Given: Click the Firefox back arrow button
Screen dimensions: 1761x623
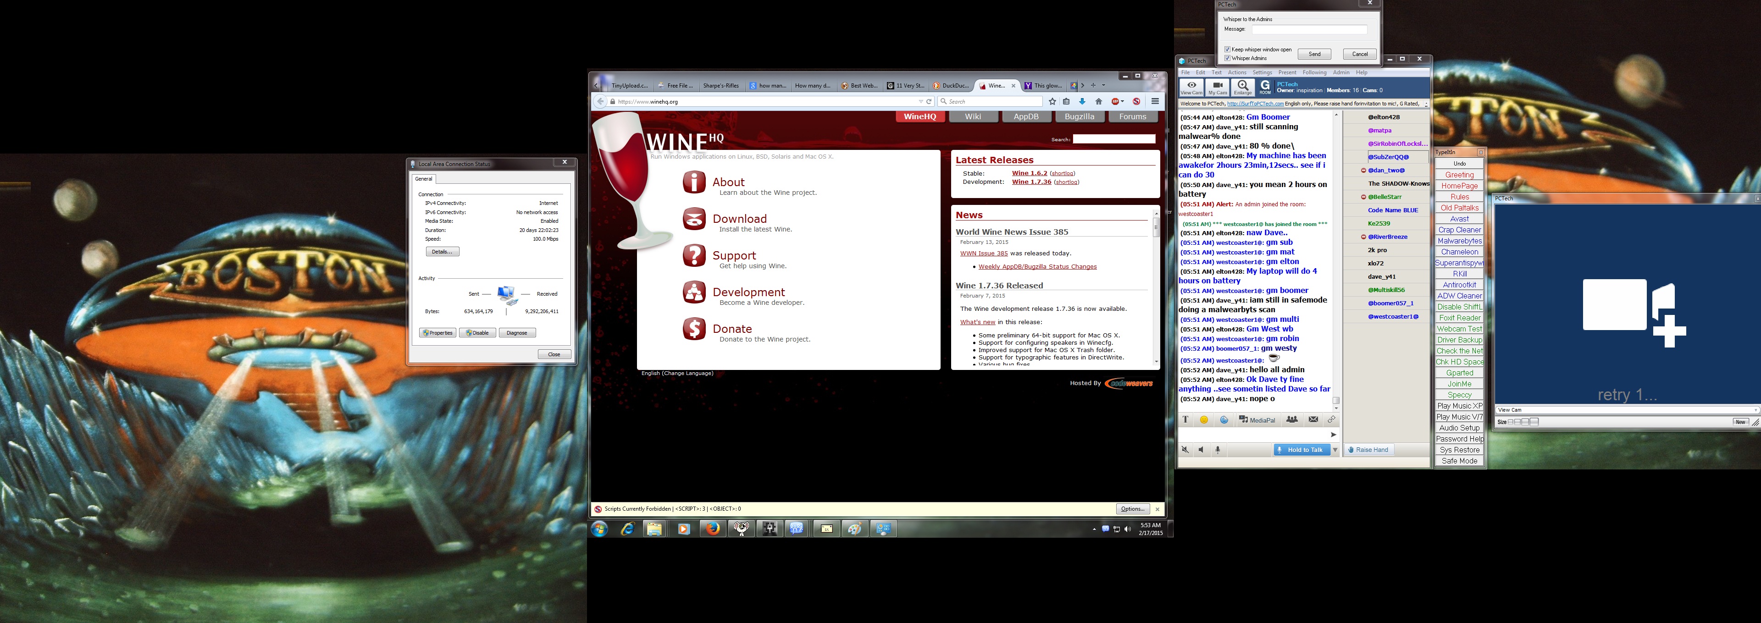Looking at the screenshot, I should point(600,101).
